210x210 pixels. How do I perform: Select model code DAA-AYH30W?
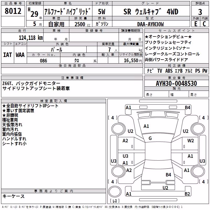point(150,24)
